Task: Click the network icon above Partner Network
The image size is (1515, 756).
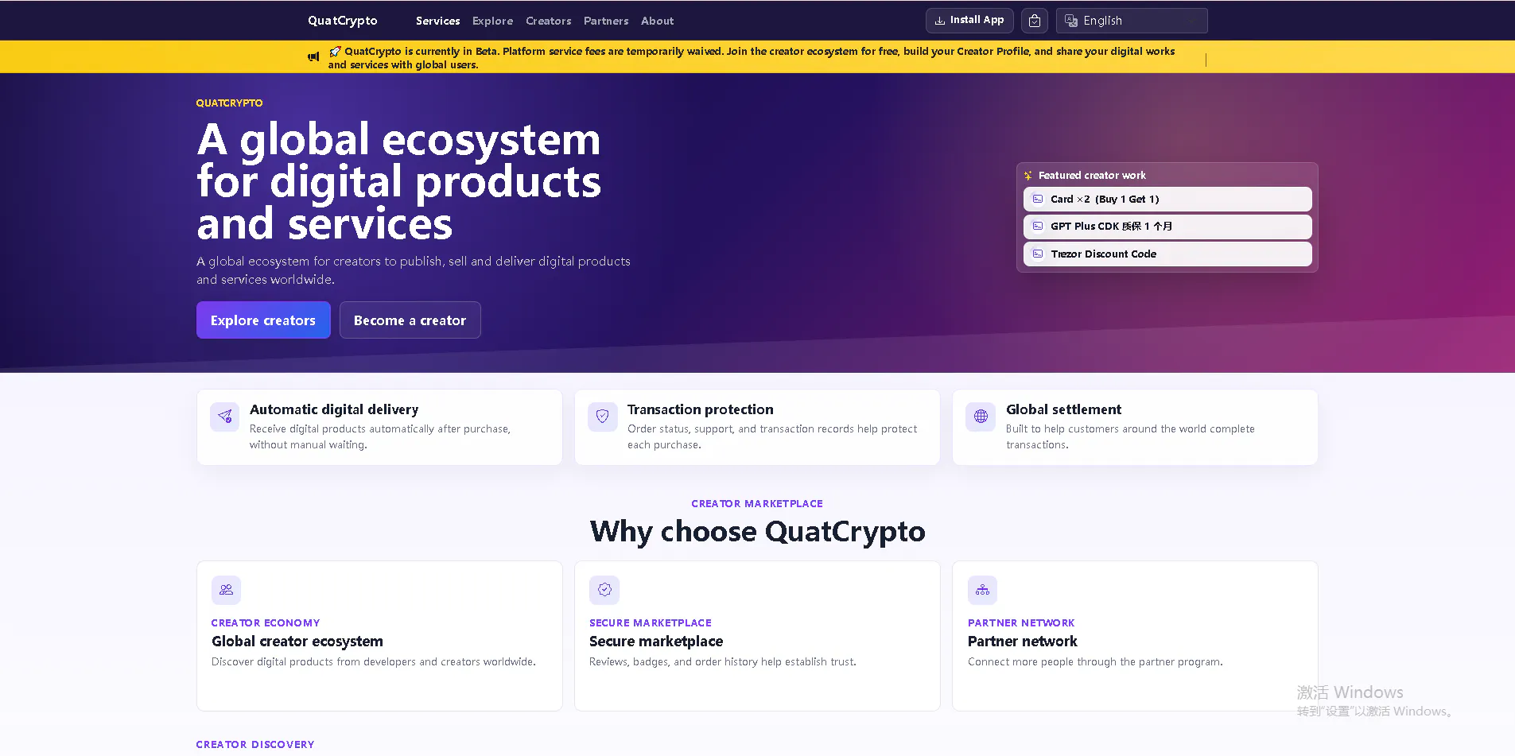Action: (983, 590)
